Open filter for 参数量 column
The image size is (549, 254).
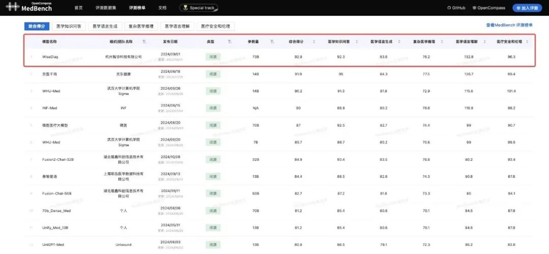272,42
